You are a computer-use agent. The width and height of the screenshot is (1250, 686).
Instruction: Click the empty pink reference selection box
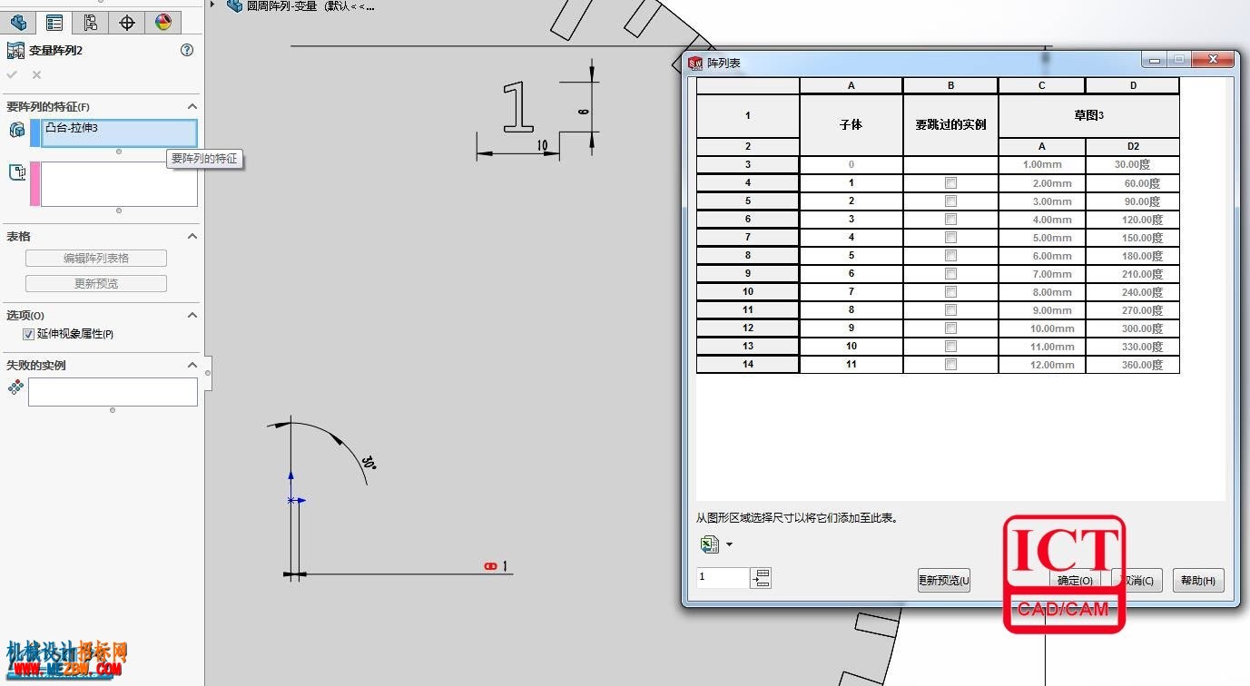119,184
